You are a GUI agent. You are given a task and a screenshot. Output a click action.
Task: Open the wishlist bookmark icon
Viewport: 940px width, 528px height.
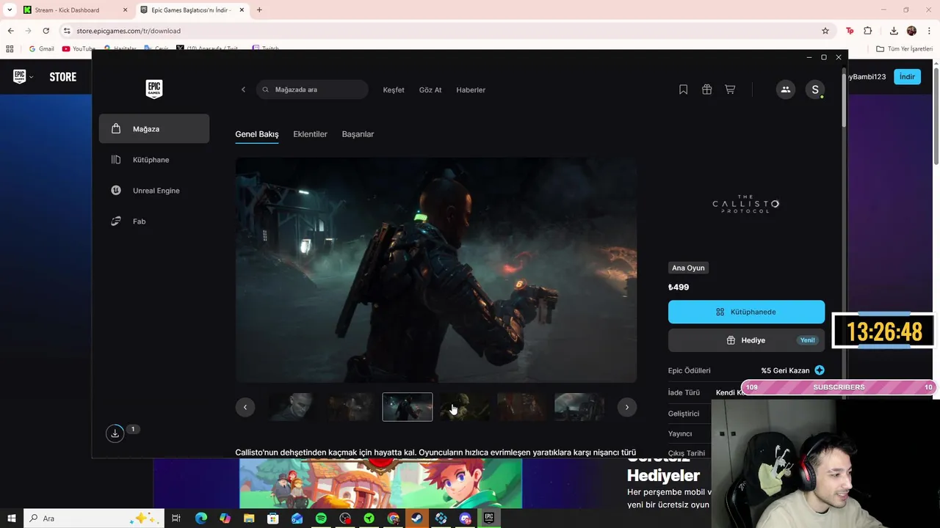pos(683,89)
